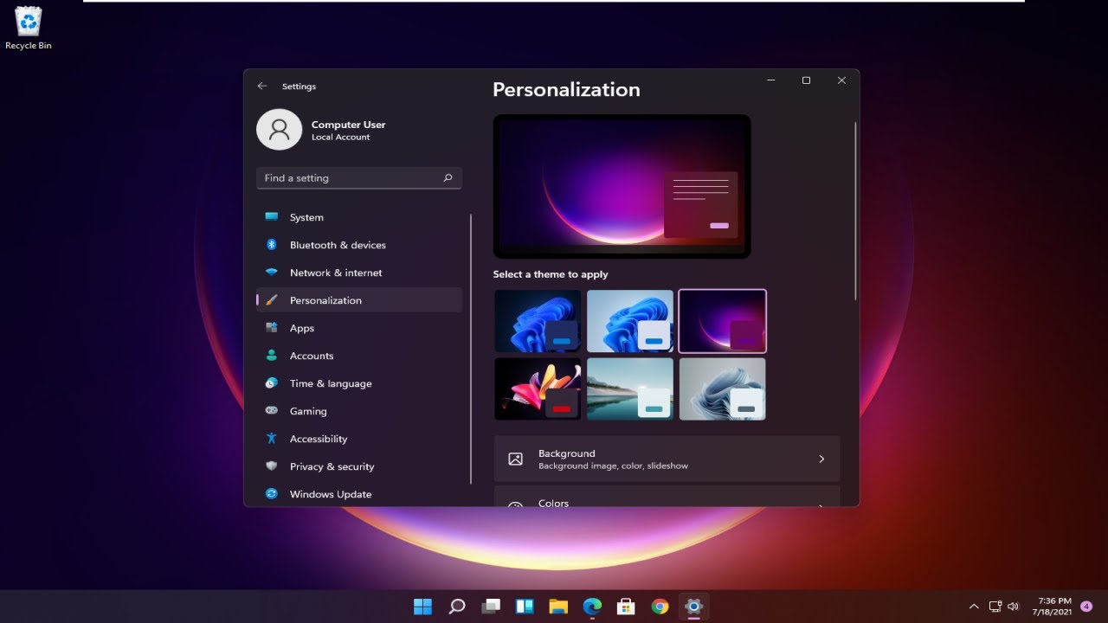Open Network & internet category

pyautogui.click(x=359, y=273)
